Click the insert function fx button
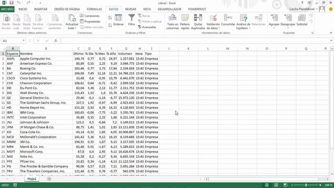The width and height of the screenshot is (334, 188). point(56,41)
